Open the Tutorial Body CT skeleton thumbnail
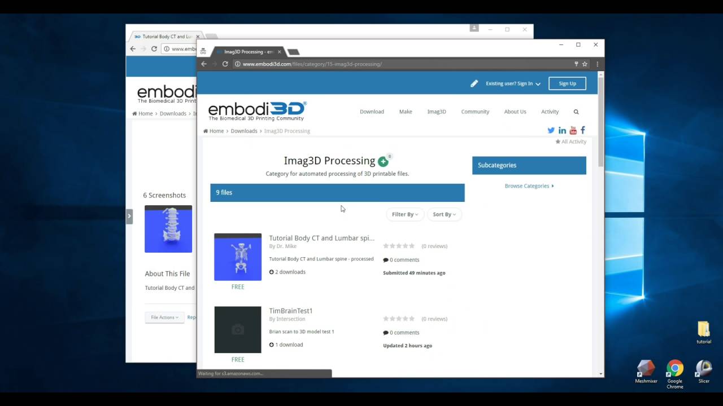The image size is (723, 406). 238,257
